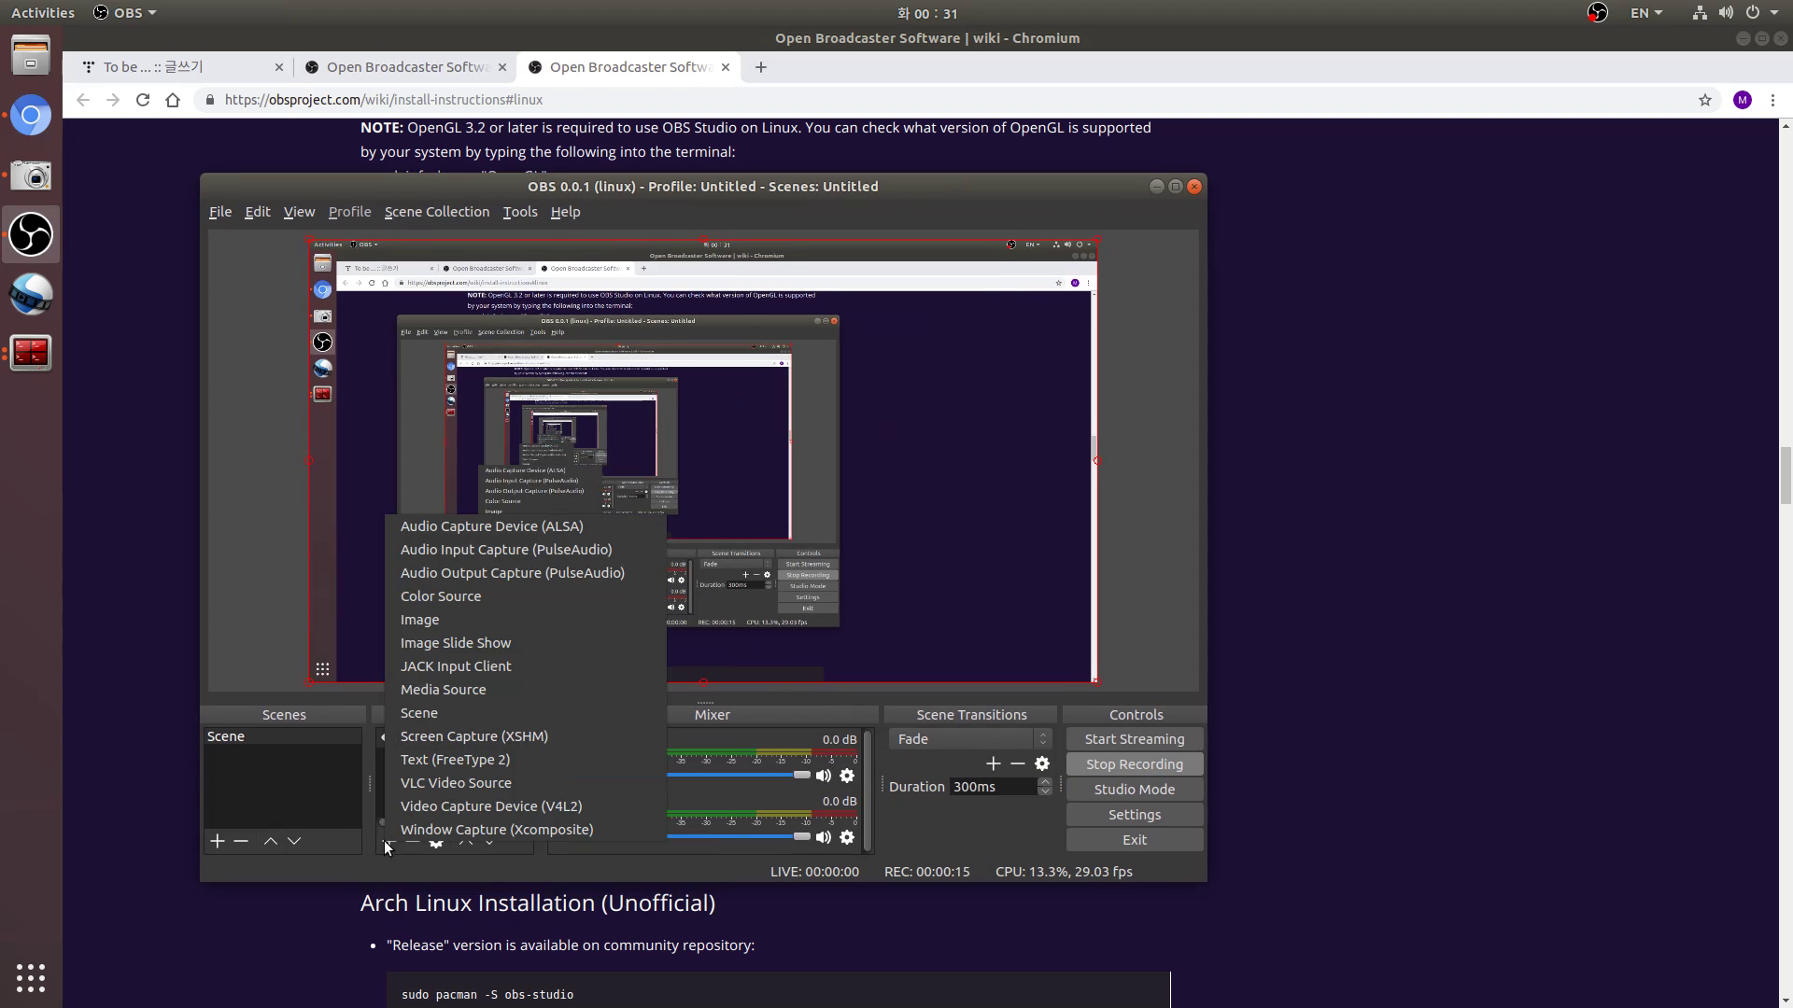Open a new Chromium tab
Image resolution: width=1793 pixels, height=1008 pixels.
pos(761,67)
